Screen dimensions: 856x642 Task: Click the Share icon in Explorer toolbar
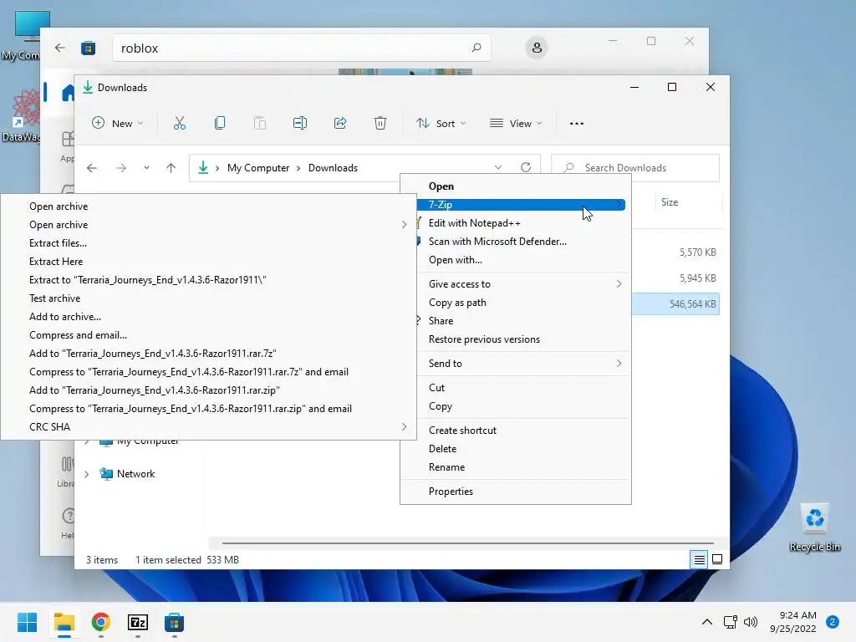click(340, 124)
